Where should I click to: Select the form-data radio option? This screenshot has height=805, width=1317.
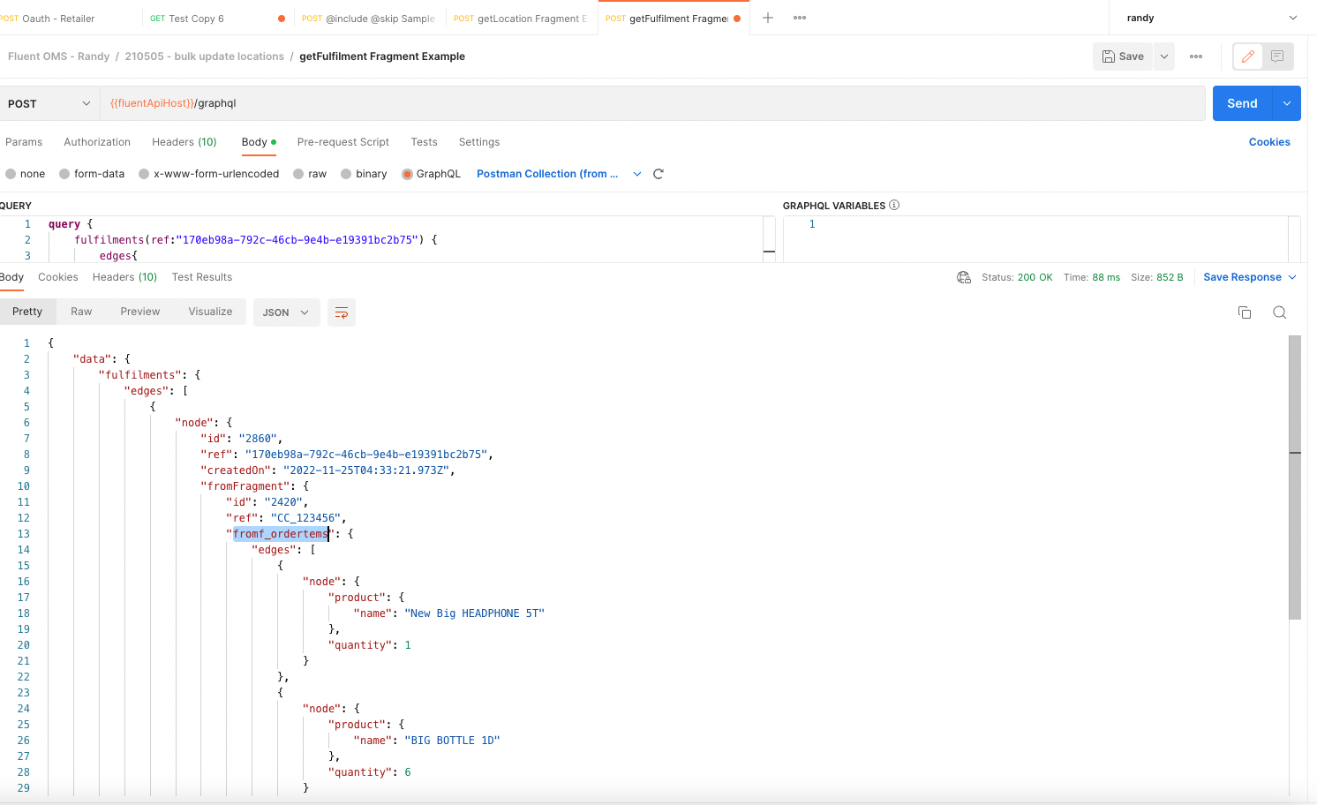(64, 174)
